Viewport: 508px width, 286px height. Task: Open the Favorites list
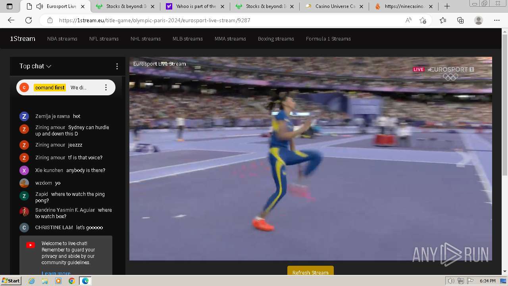point(443,20)
